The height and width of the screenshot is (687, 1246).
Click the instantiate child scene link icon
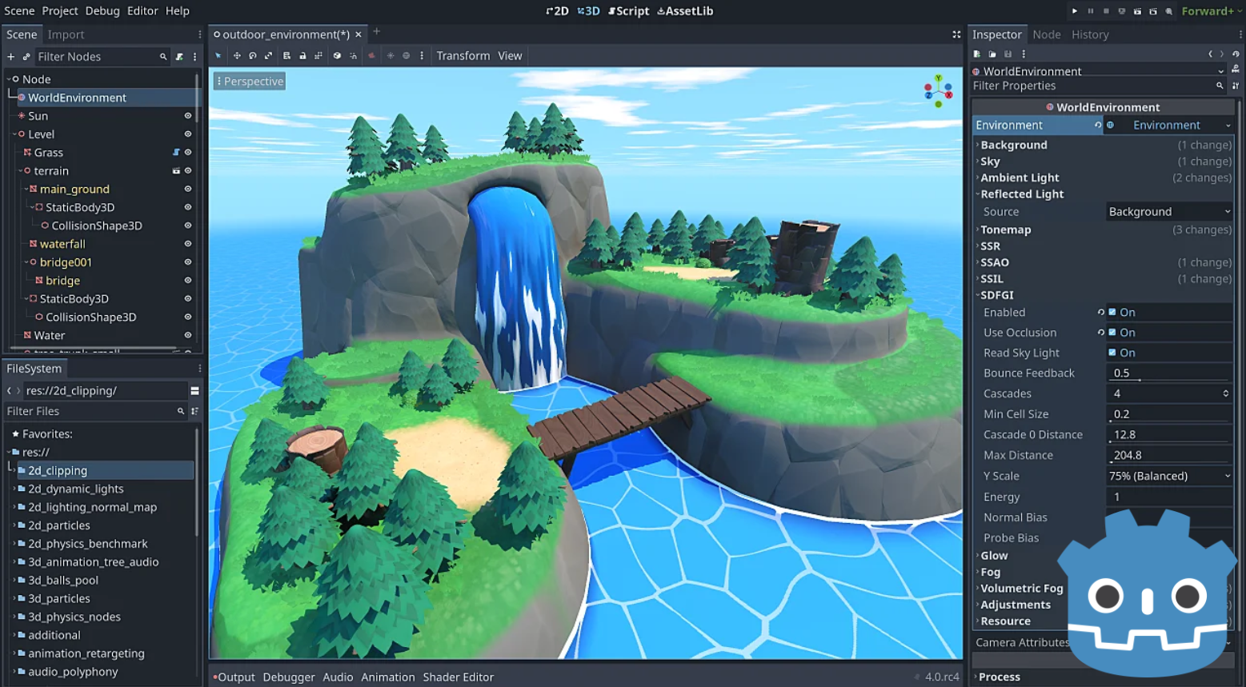(x=26, y=57)
